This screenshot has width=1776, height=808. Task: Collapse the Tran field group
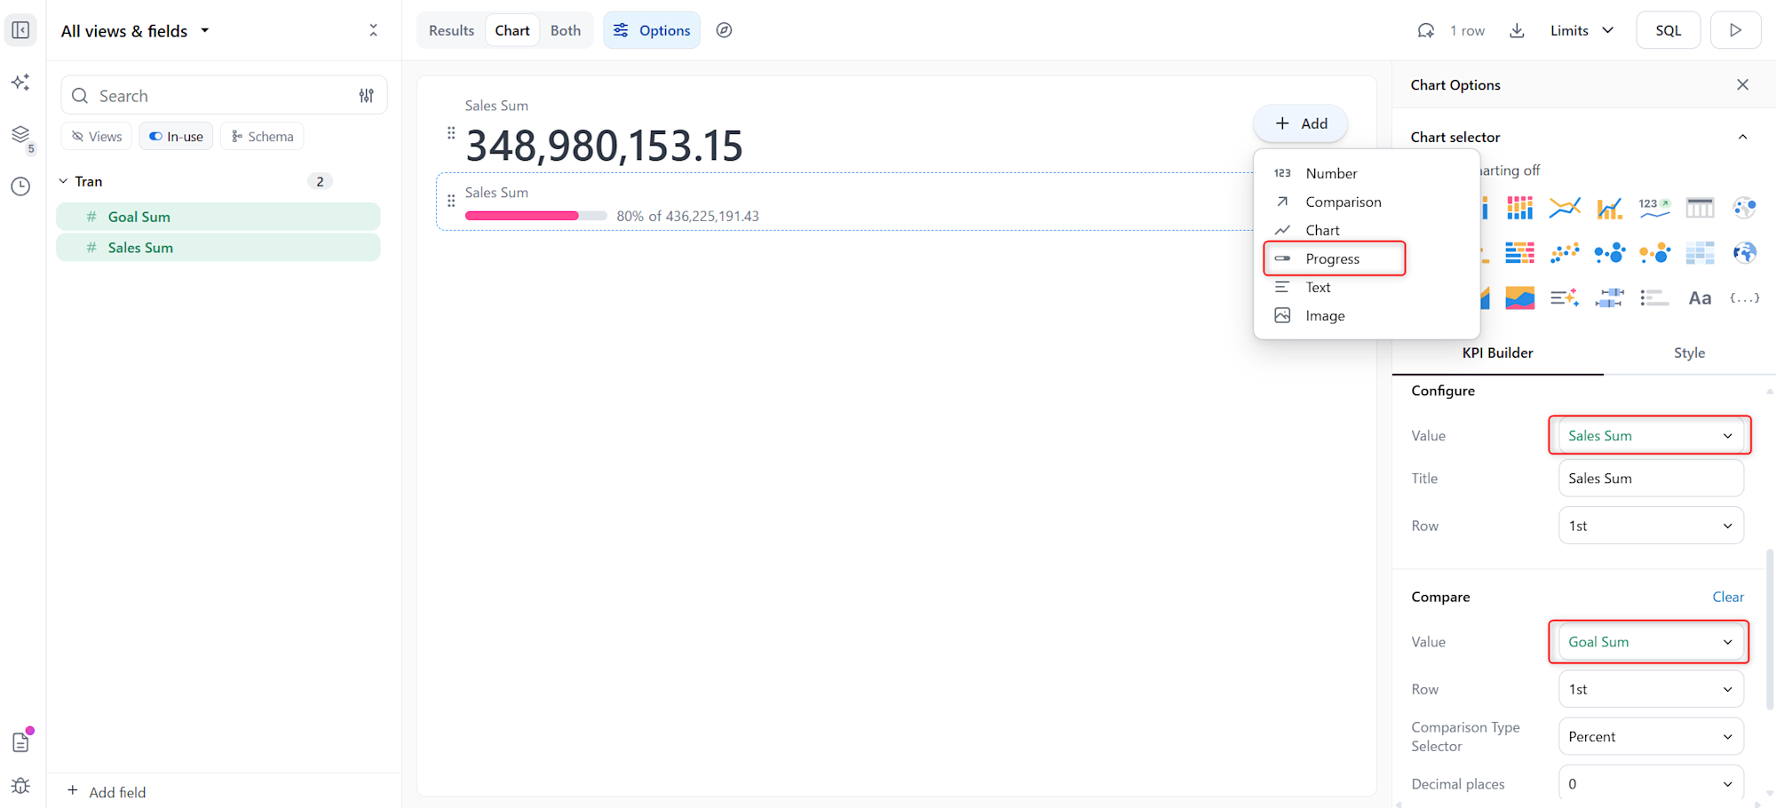[63, 181]
